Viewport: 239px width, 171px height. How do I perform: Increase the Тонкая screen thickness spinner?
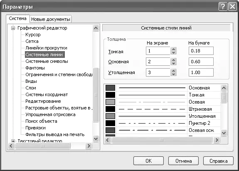173,49
